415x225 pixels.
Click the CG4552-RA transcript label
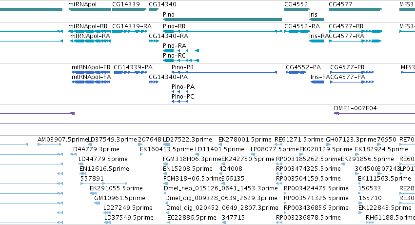(x=302, y=26)
